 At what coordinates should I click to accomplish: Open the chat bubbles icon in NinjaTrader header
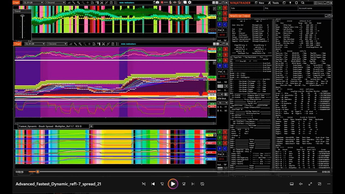pos(303,3)
